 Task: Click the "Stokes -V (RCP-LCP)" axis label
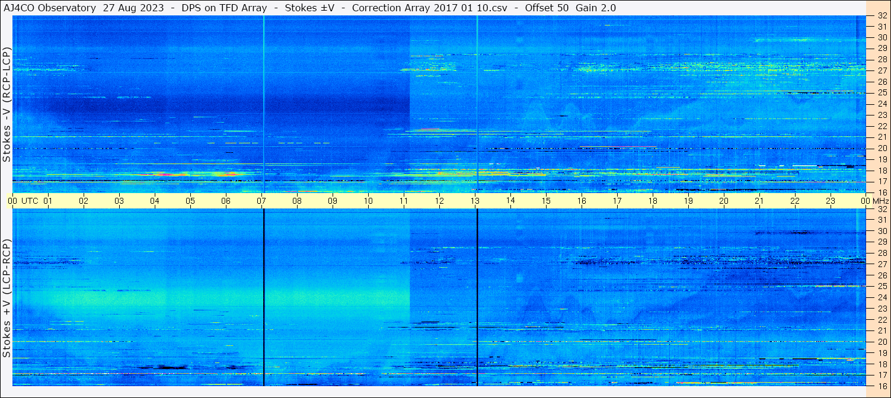coord(7,104)
